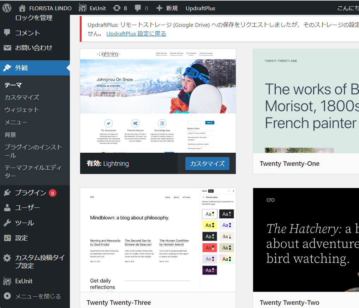Open the Twenty Twenty-Three theme thumbnail
This screenshot has height=308, width=359.
click(x=158, y=240)
